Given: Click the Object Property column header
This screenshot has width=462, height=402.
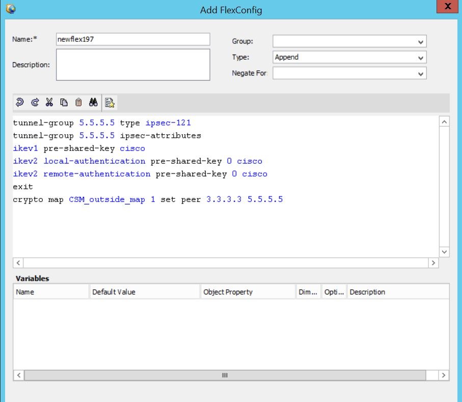Looking at the screenshot, I should [x=248, y=292].
